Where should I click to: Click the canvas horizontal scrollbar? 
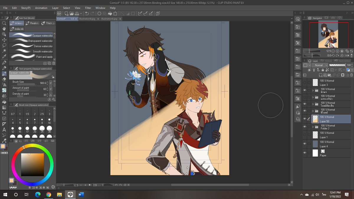pos(210,185)
